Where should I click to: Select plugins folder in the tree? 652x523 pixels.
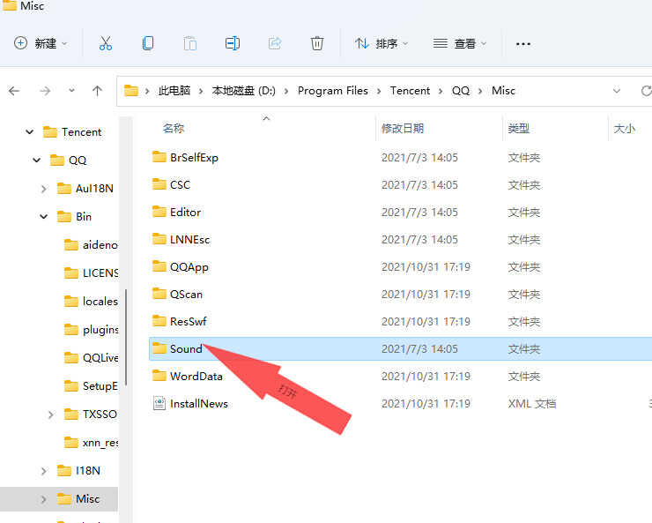[100, 330]
